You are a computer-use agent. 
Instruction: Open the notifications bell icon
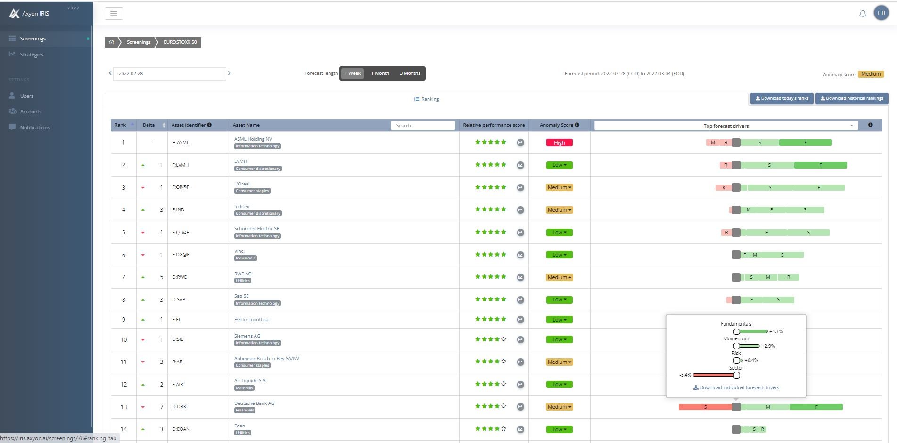[863, 14]
